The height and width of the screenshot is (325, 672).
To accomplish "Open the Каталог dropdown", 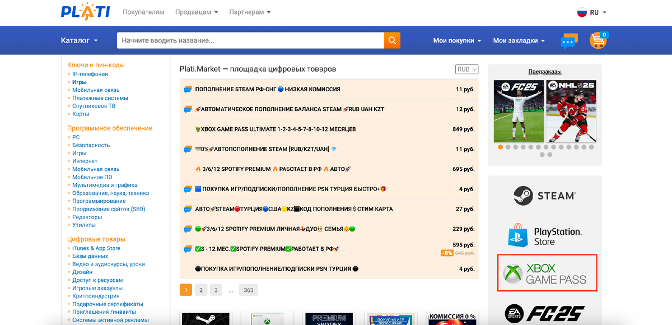I will [x=80, y=40].
